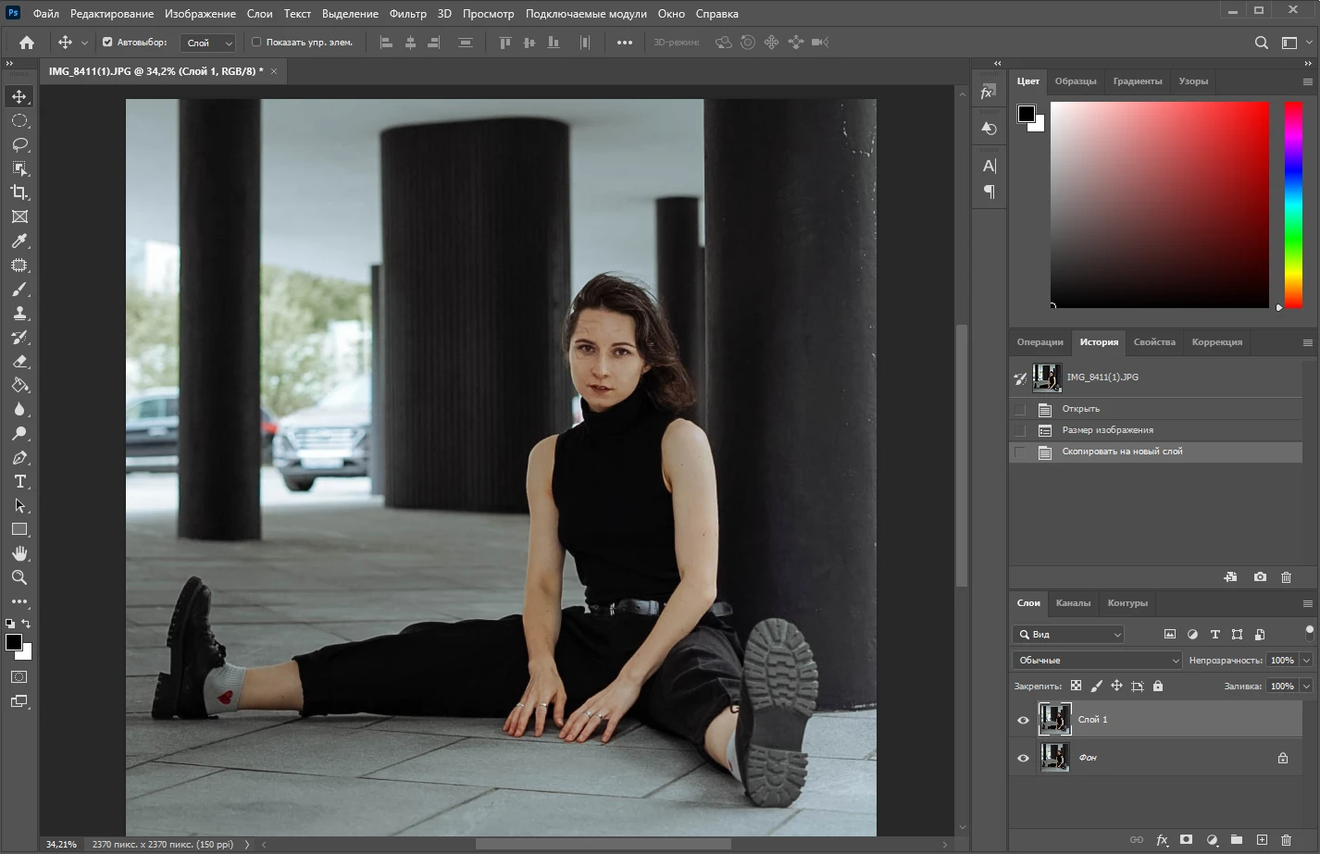The height and width of the screenshot is (854, 1320).
Task: Select the Frame tool
Action: 19,217
